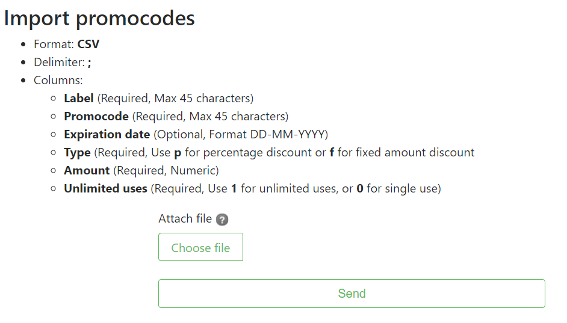Viewport: 567px width, 323px height.
Task: Click the bold Label column name
Action: [79, 99]
